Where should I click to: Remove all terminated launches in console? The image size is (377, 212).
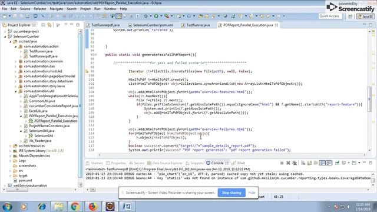[x=295, y=163]
